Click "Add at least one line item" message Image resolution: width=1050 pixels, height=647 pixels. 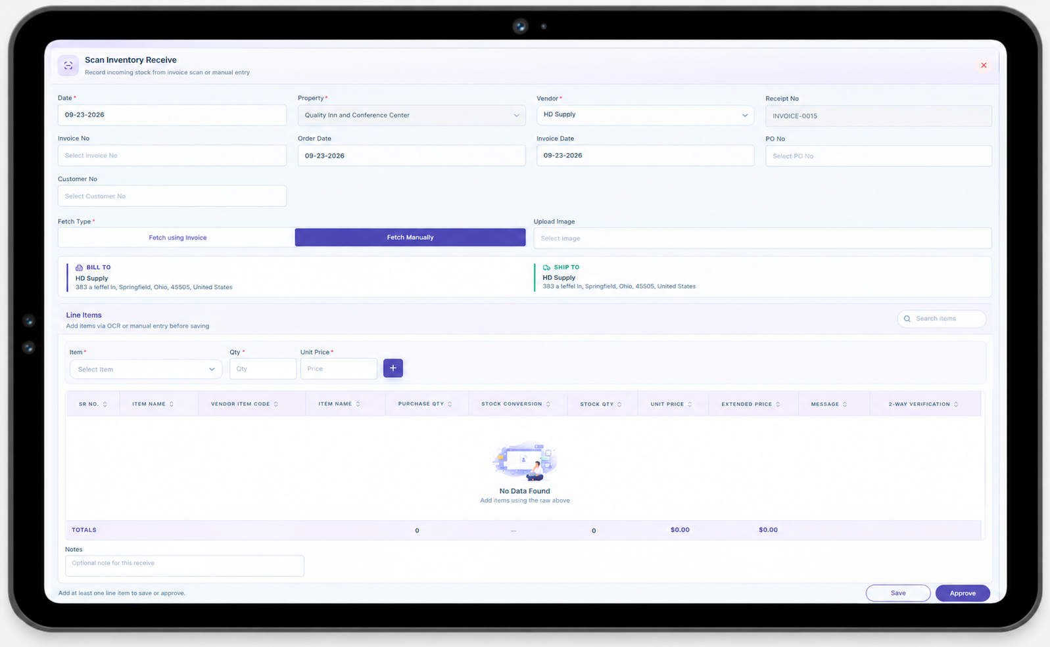coord(122,593)
